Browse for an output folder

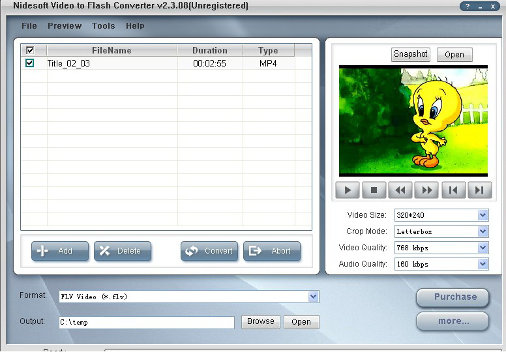click(x=261, y=321)
